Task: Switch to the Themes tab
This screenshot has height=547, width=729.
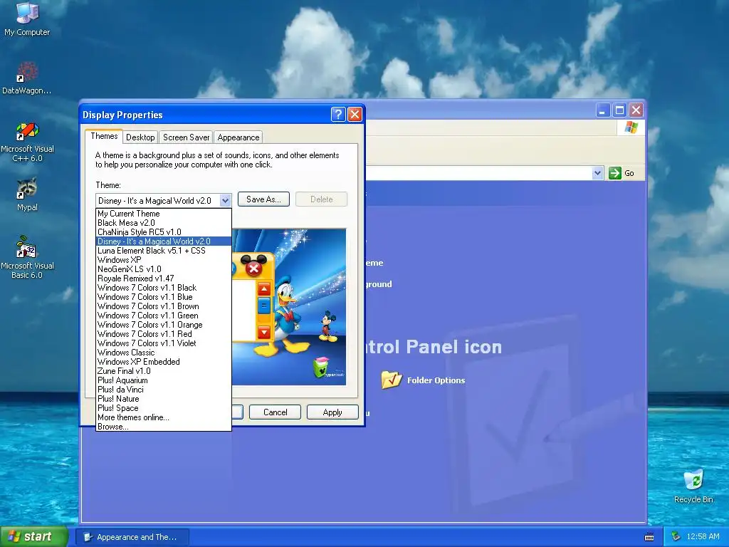Action: point(104,136)
